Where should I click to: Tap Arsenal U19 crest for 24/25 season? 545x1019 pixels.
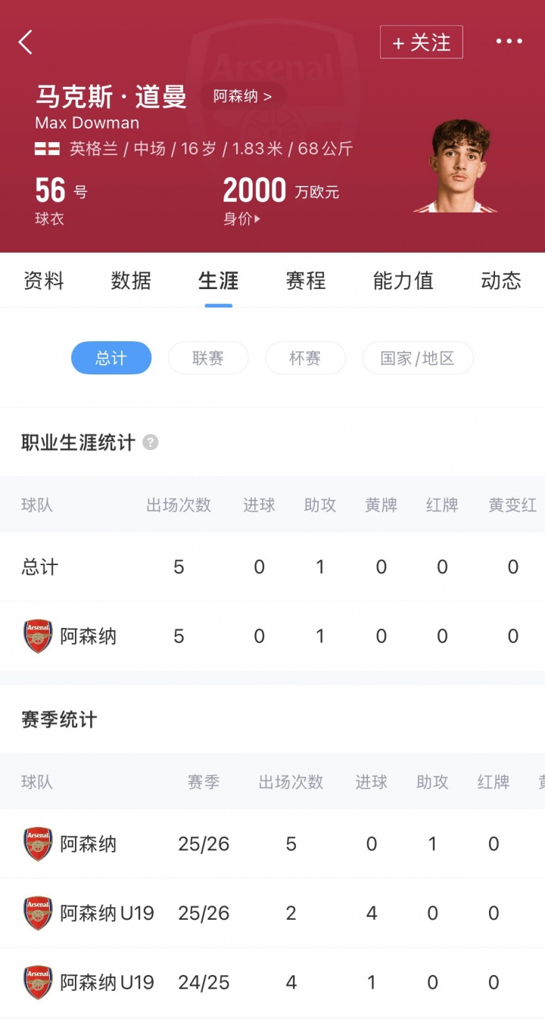pos(38,983)
